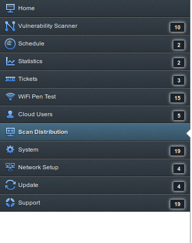The image size is (192, 243).
Task: Click the WiFi Pen Test signal icon
Action: pyautogui.click(x=10, y=97)
